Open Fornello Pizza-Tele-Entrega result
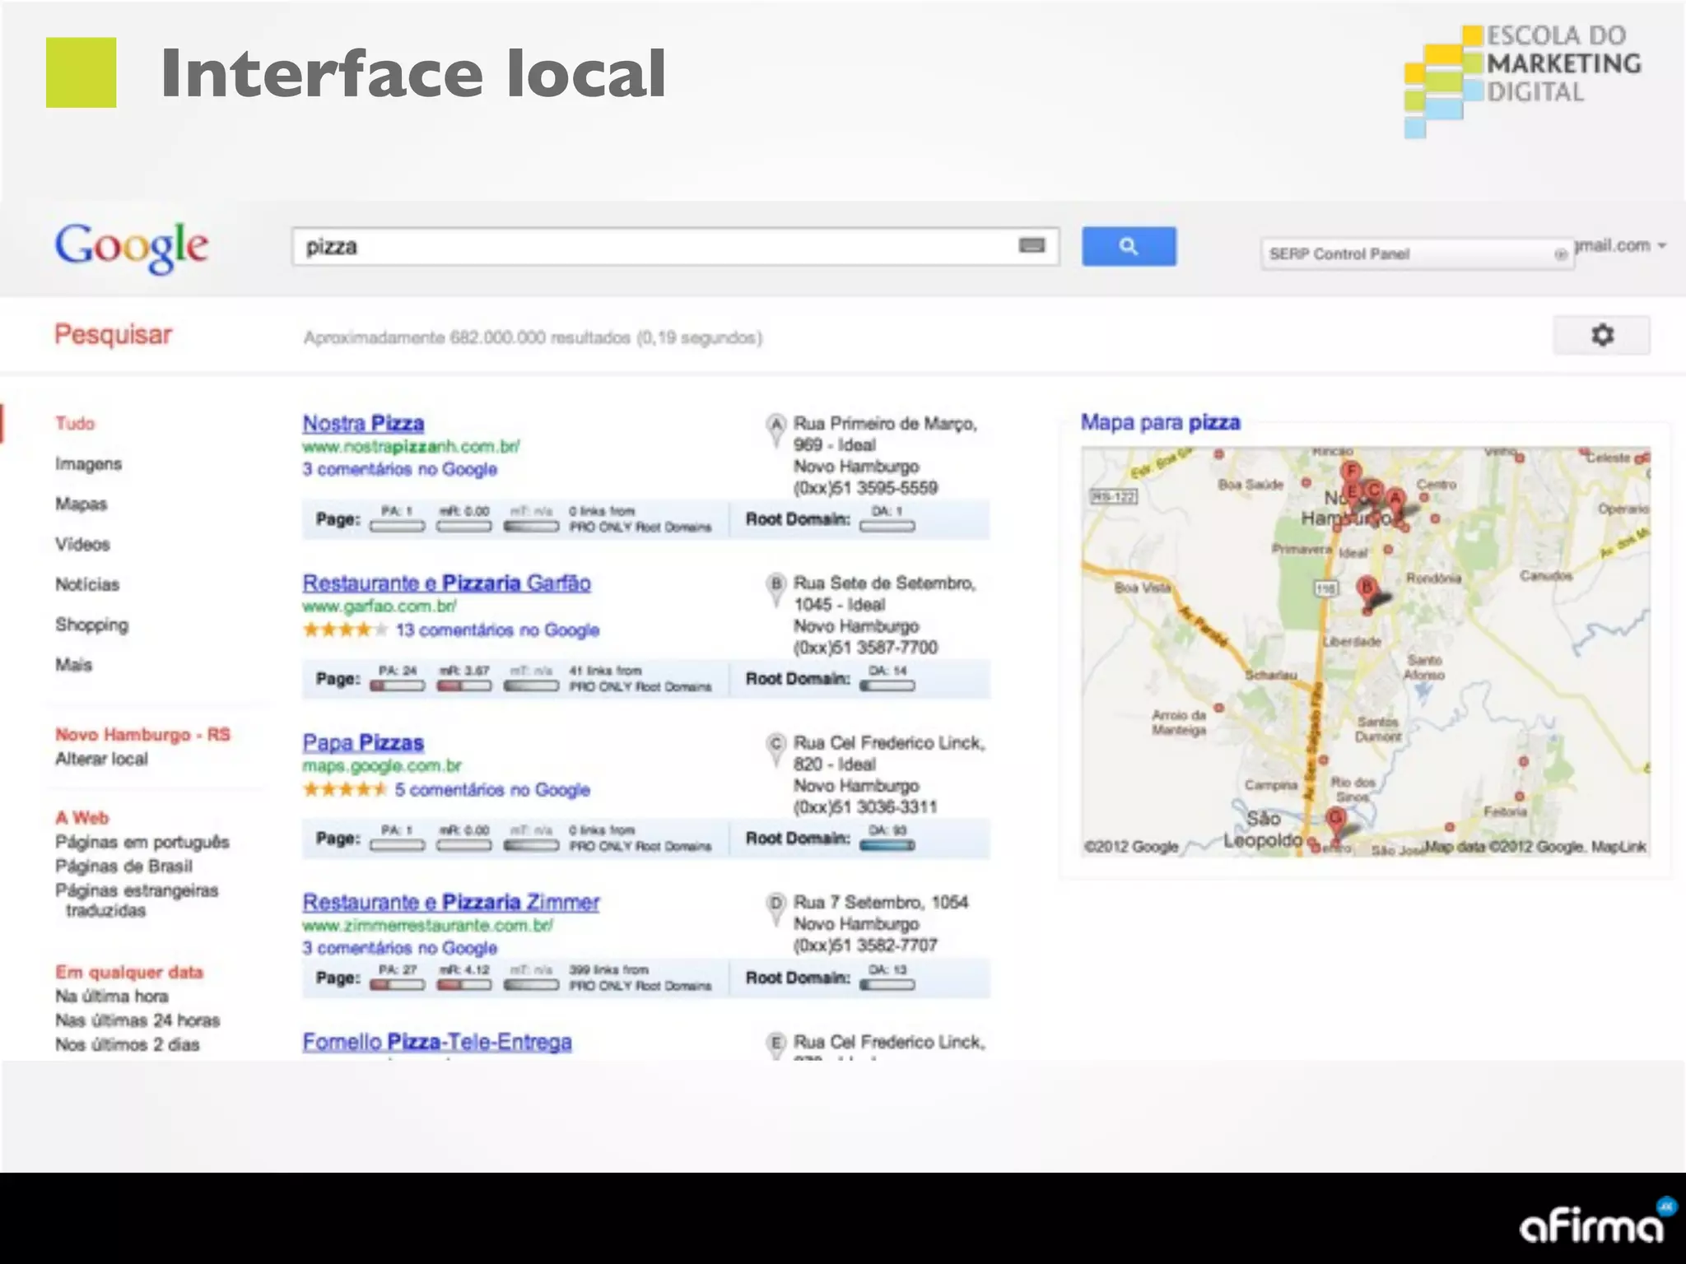This screenshot has width=1686, height=1264. [437, 1042]
